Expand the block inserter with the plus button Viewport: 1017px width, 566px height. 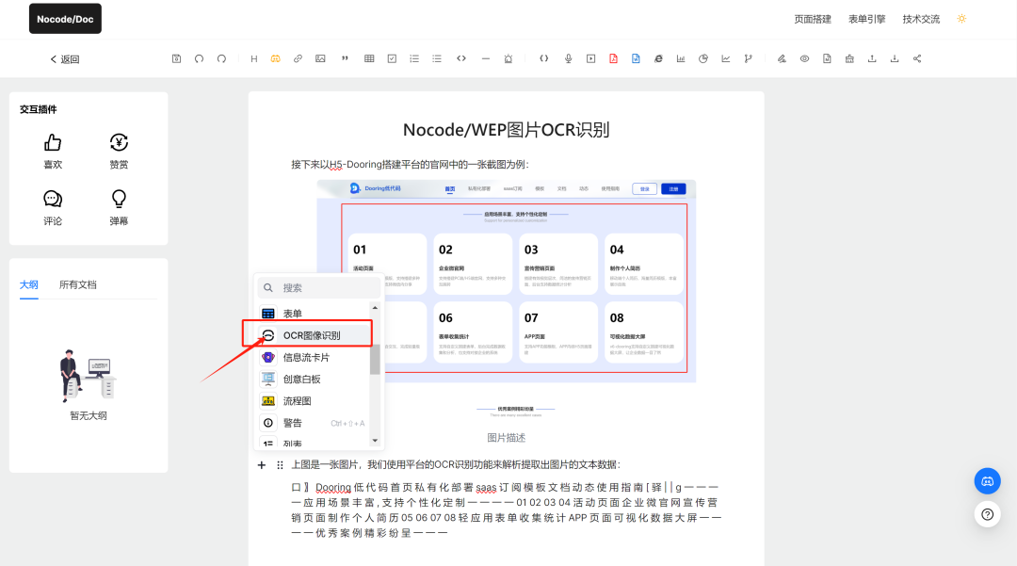262,464
